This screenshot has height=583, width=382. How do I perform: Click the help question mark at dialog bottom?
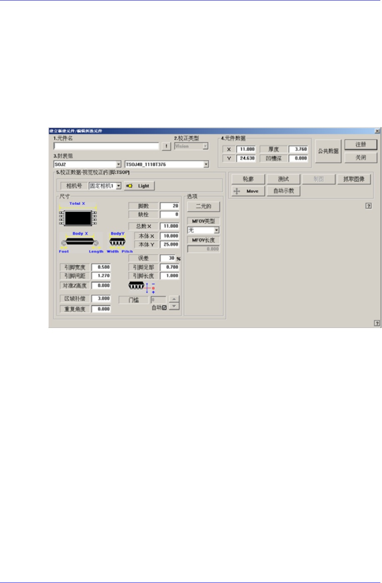click(377, 323)
